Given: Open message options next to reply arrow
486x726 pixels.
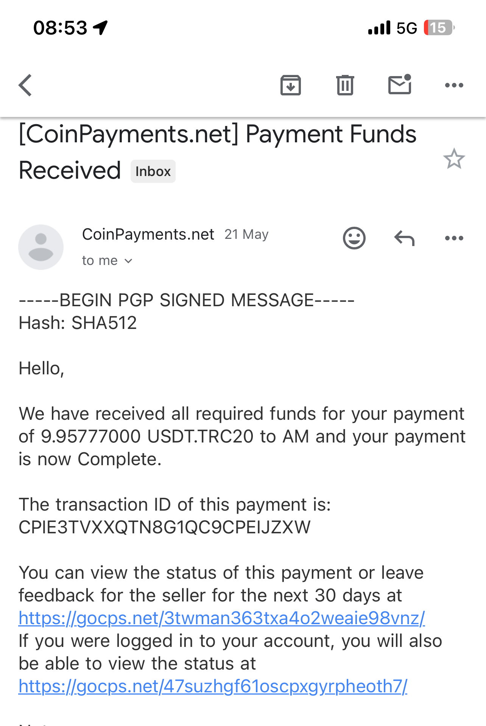Looking at the screenshot, I should 454,238.
